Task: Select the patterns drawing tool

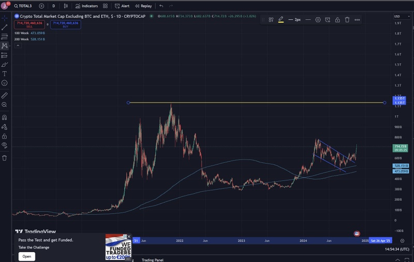Action: pyautogui.click(x=5, y=46)
